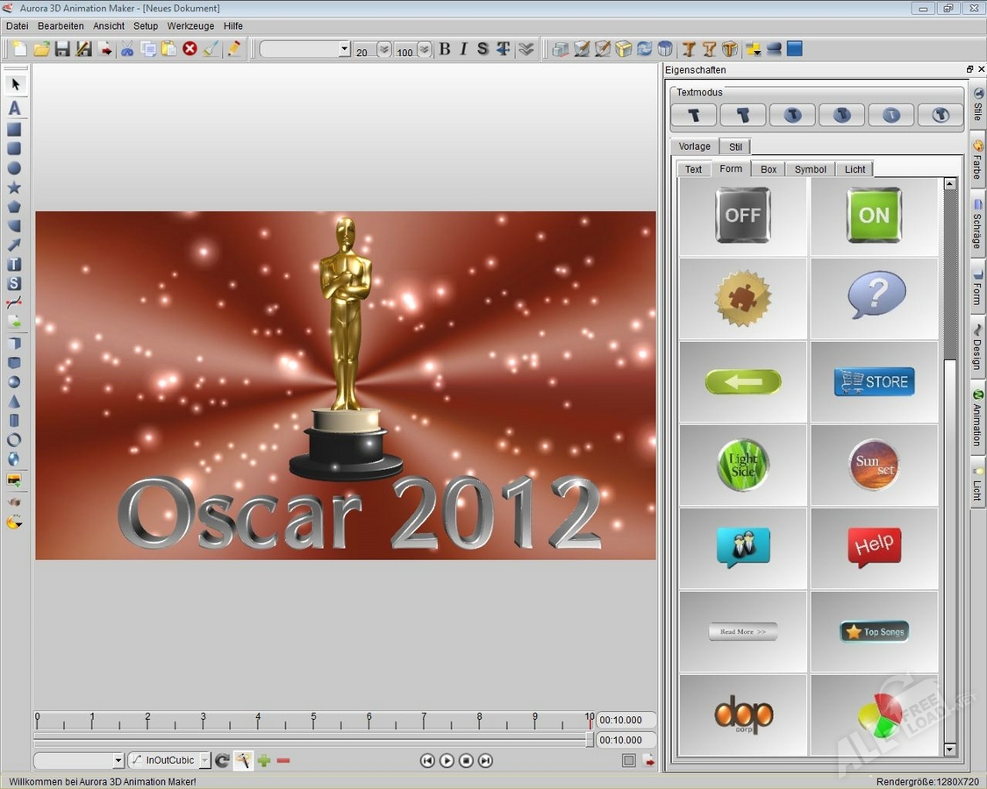Click the italic formatting icon
Image resolution: width=987 pixels, height=789 pixels.
[463, 50]
